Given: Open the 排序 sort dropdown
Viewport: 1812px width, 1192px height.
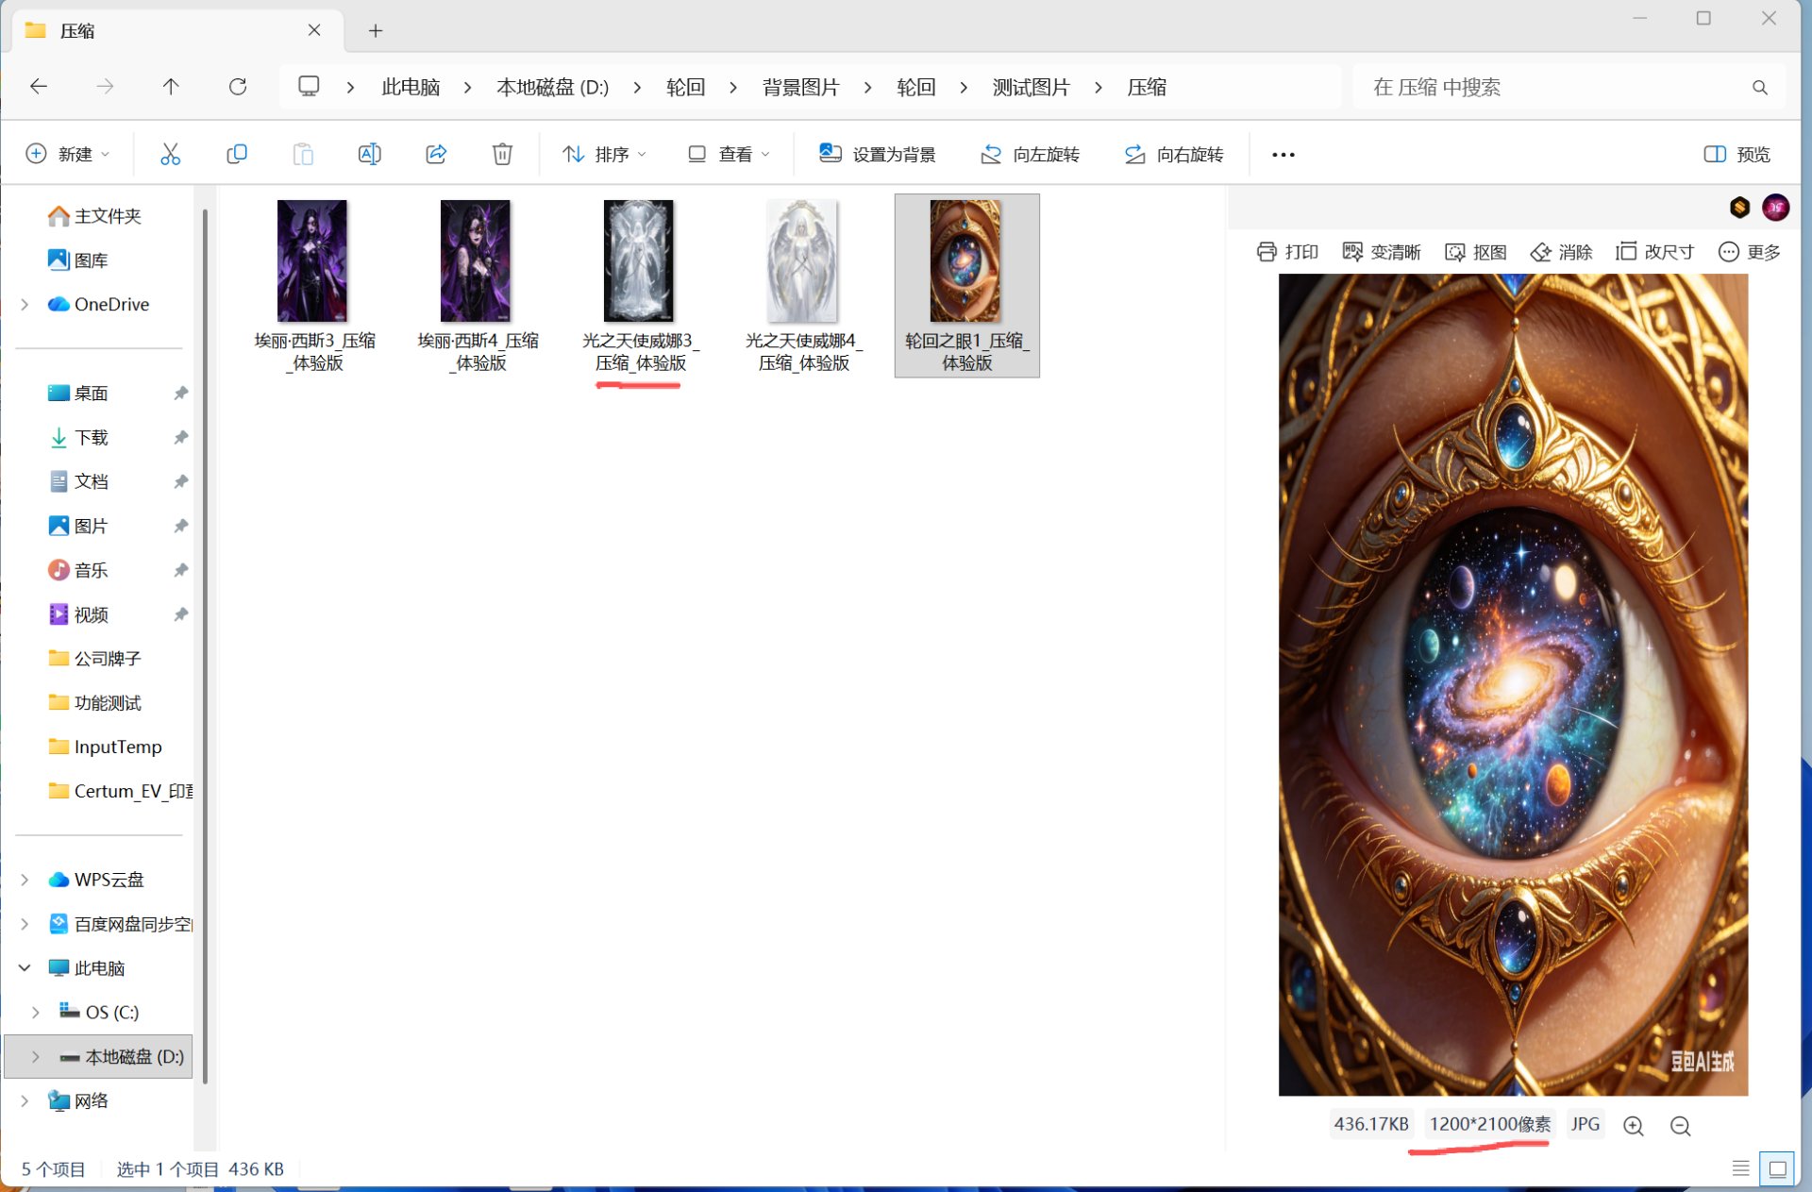Looking at the screenshot, I should tap(604, 154).
